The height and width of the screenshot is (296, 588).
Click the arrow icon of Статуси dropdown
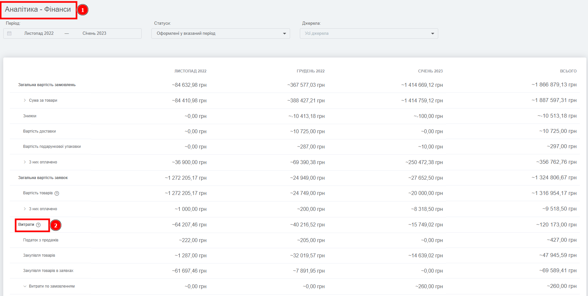point(284,33)
